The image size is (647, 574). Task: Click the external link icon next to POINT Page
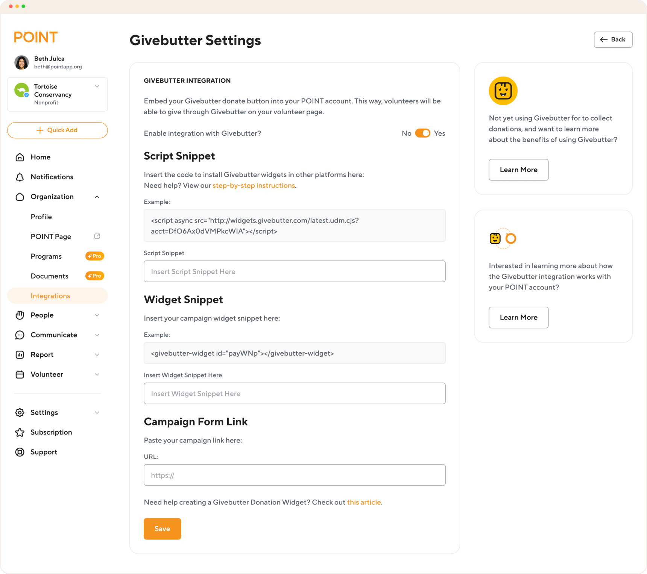tap(97, 236)
